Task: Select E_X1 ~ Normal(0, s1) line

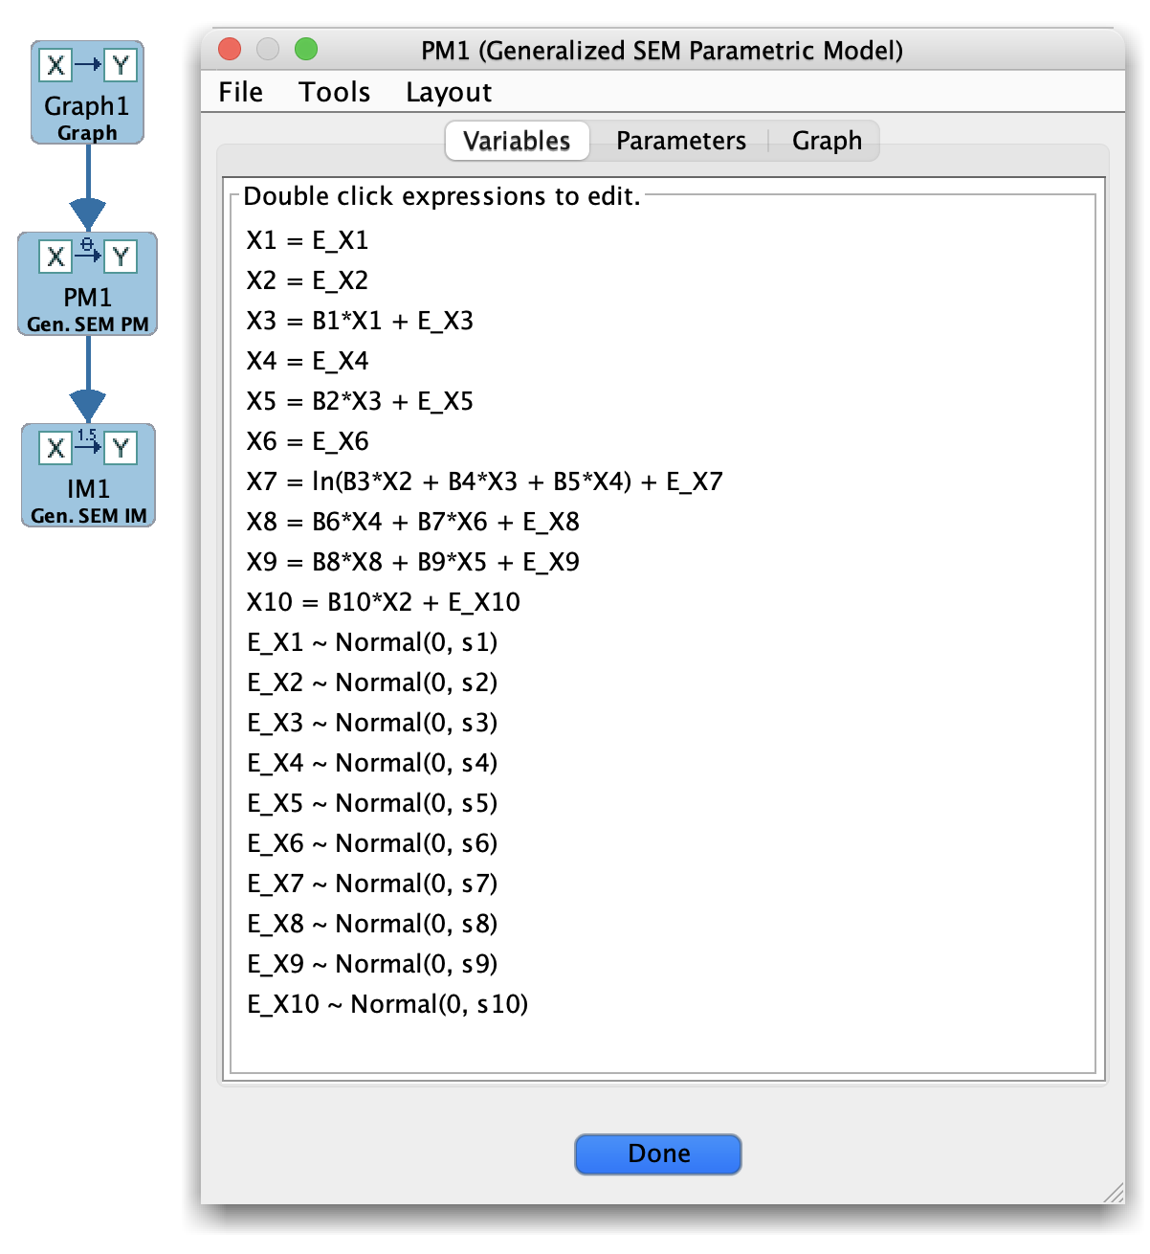Action: click(372, 642)
